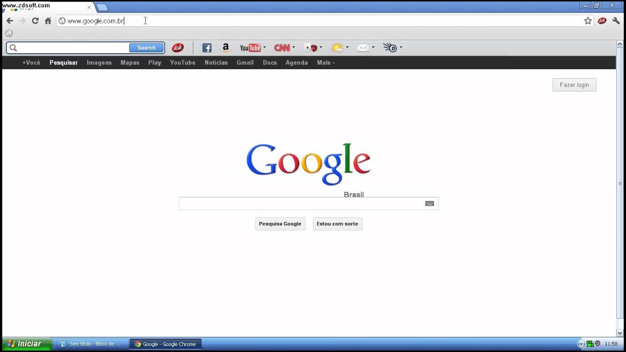Viewport: 626px width, 352px height.
Task: Click the CNN toolbar logo
Action: [282, 47]
